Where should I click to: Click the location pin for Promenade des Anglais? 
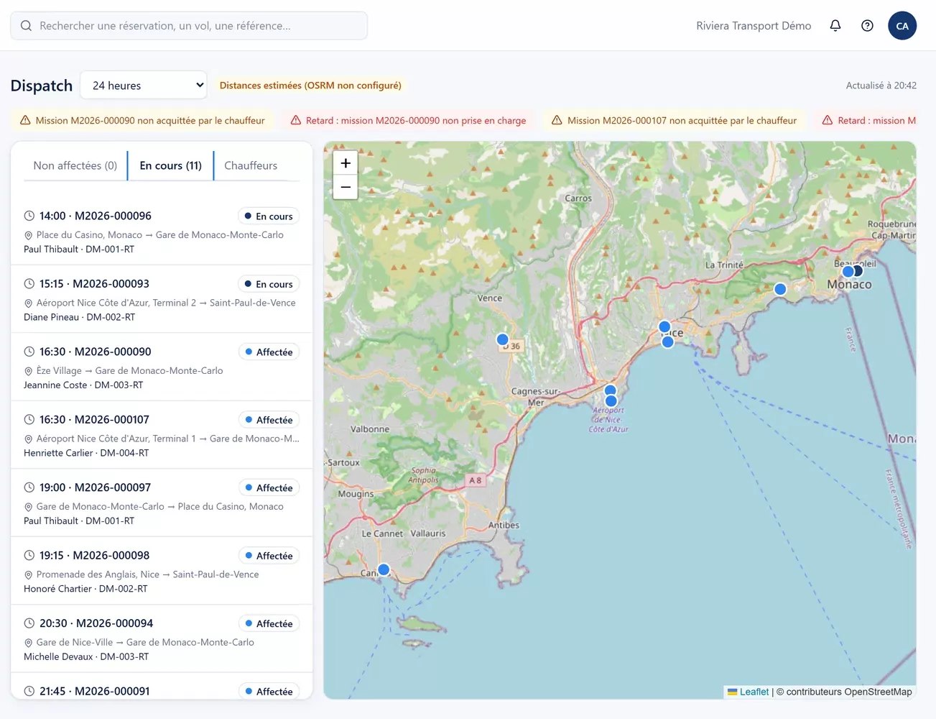tap(29, 574)
